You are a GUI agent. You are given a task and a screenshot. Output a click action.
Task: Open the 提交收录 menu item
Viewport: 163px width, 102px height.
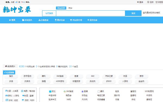coord(92,20)
